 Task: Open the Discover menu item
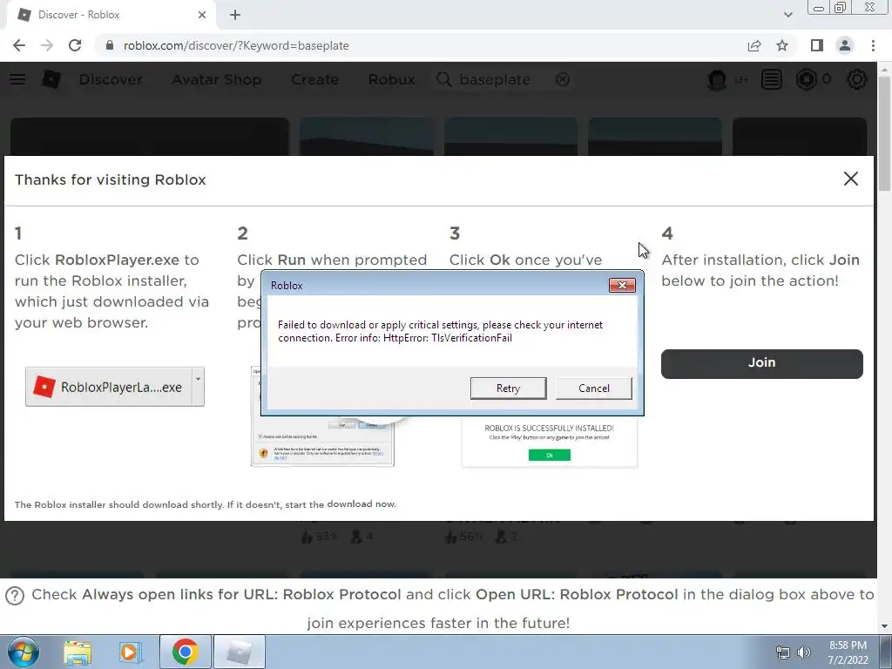point(111,79)
